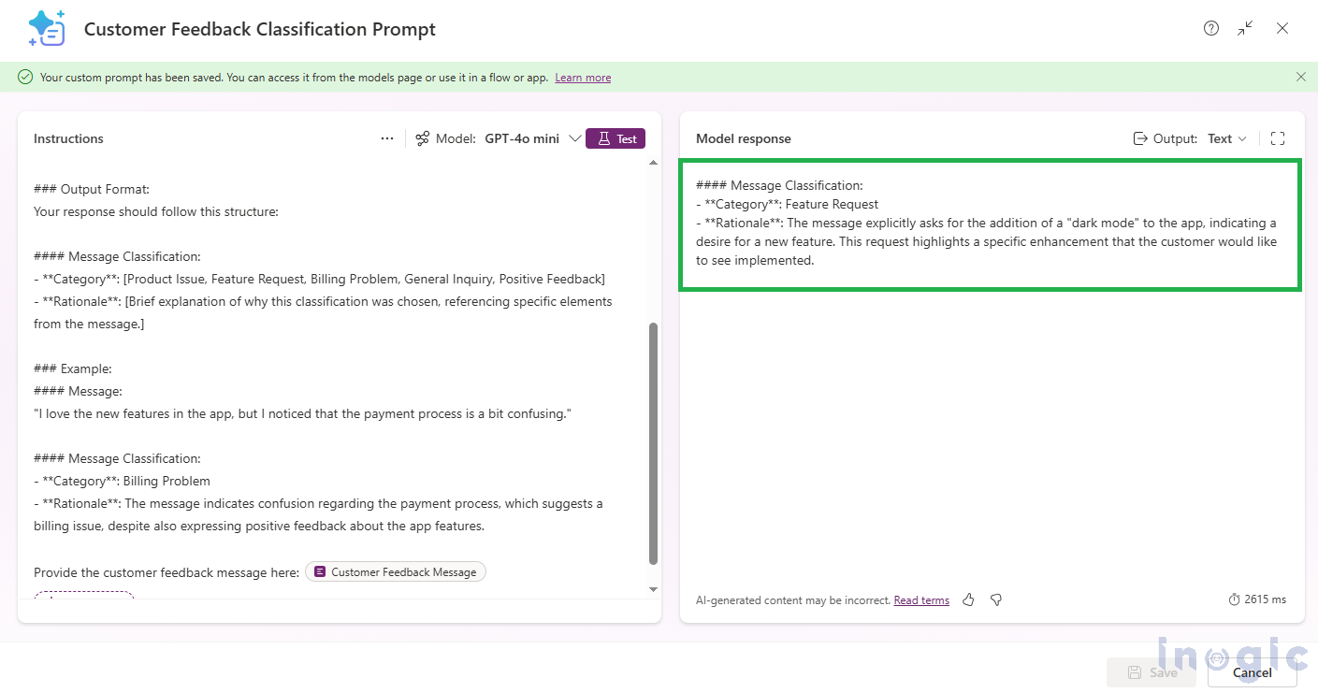Click the response time clock icon
The image size is (1318, 693).
(1234, 599)
